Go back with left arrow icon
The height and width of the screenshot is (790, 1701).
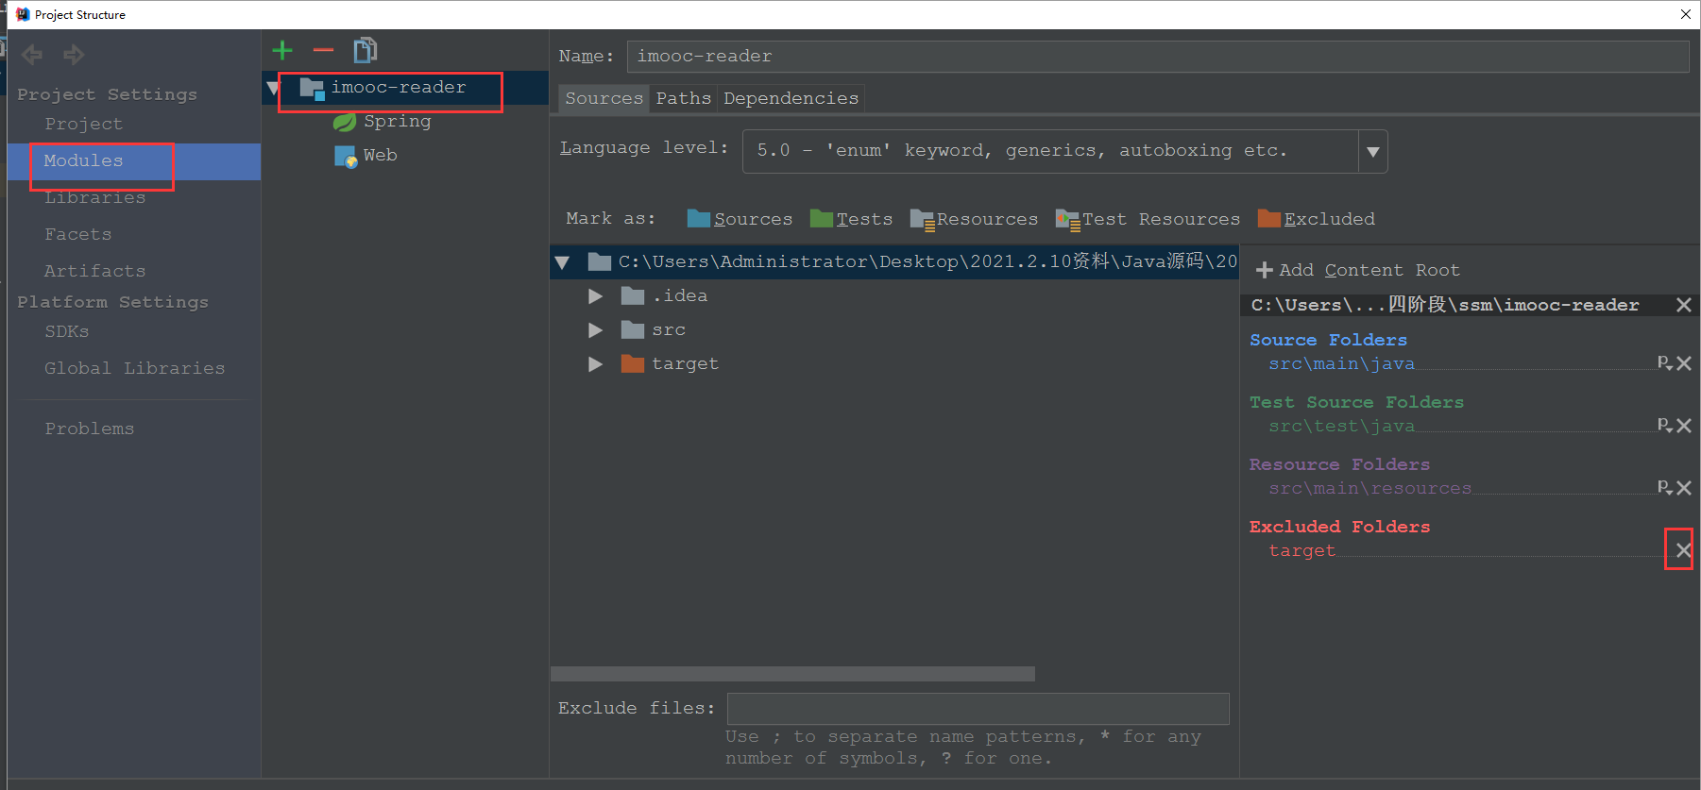coord(32,55)
